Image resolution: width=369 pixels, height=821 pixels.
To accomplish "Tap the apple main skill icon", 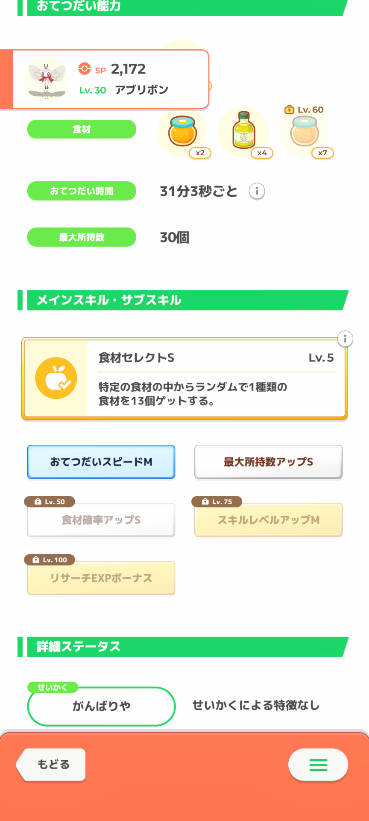I will (x=56, y=378).
